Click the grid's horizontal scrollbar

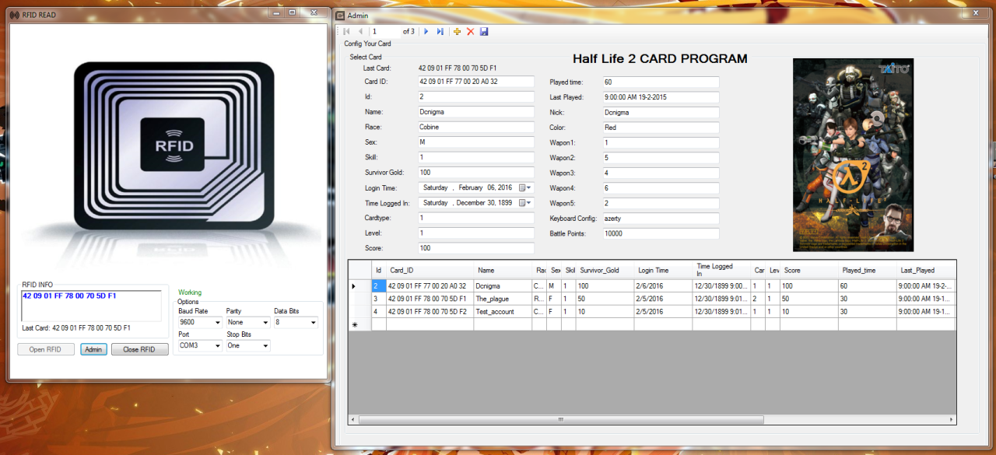click(x=560, y=419)
